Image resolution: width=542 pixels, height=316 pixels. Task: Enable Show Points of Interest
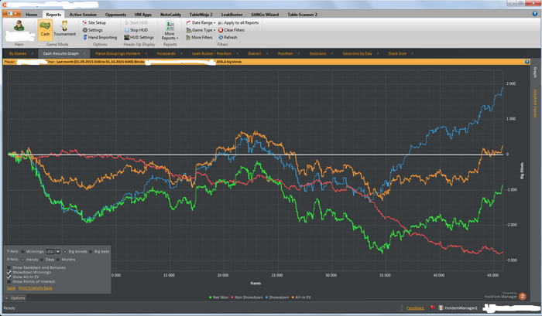click(9, 281)
